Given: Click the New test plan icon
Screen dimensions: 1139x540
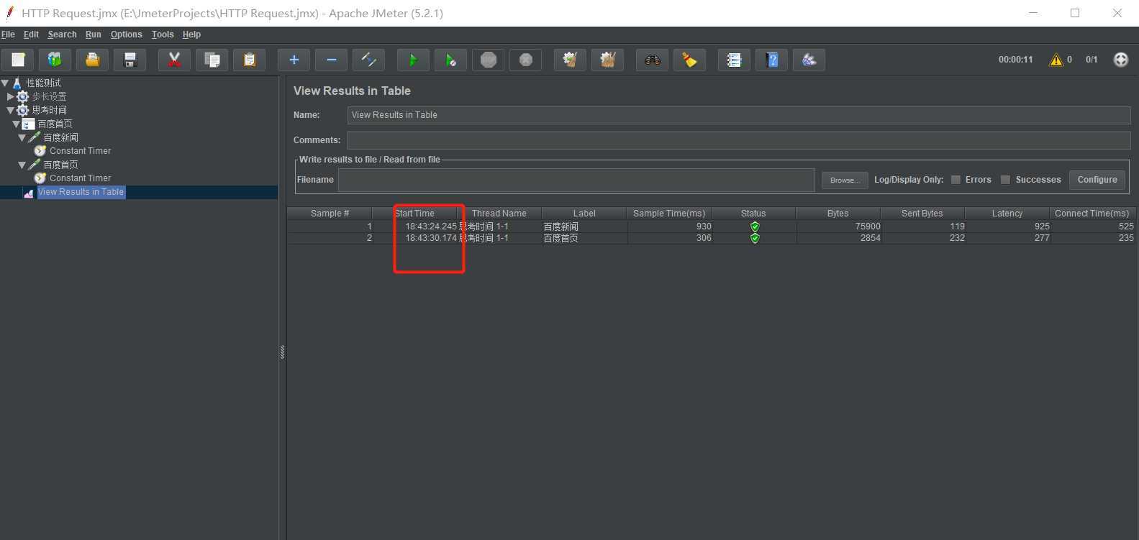Looking at the screenshot, I should click(x=18, y=60).
